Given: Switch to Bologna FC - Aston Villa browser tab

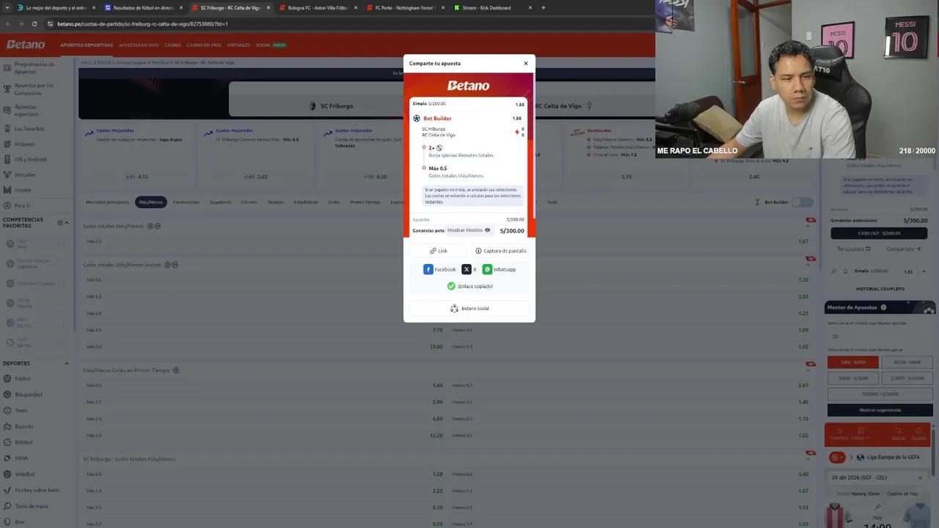Looking at the screenshot, I should pyautogui.click(x=318, y=7).
